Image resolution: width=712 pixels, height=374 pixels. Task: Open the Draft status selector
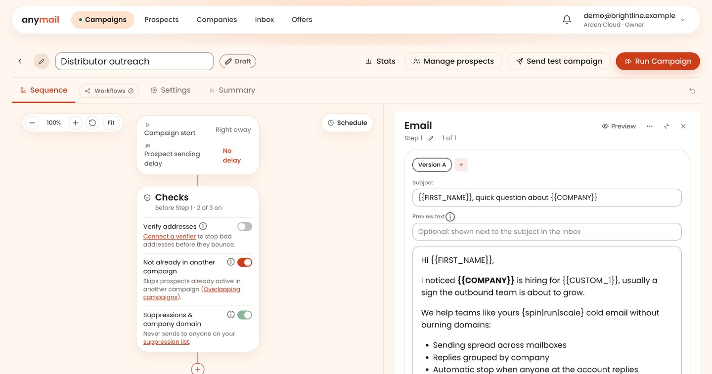tap(238, 61)
